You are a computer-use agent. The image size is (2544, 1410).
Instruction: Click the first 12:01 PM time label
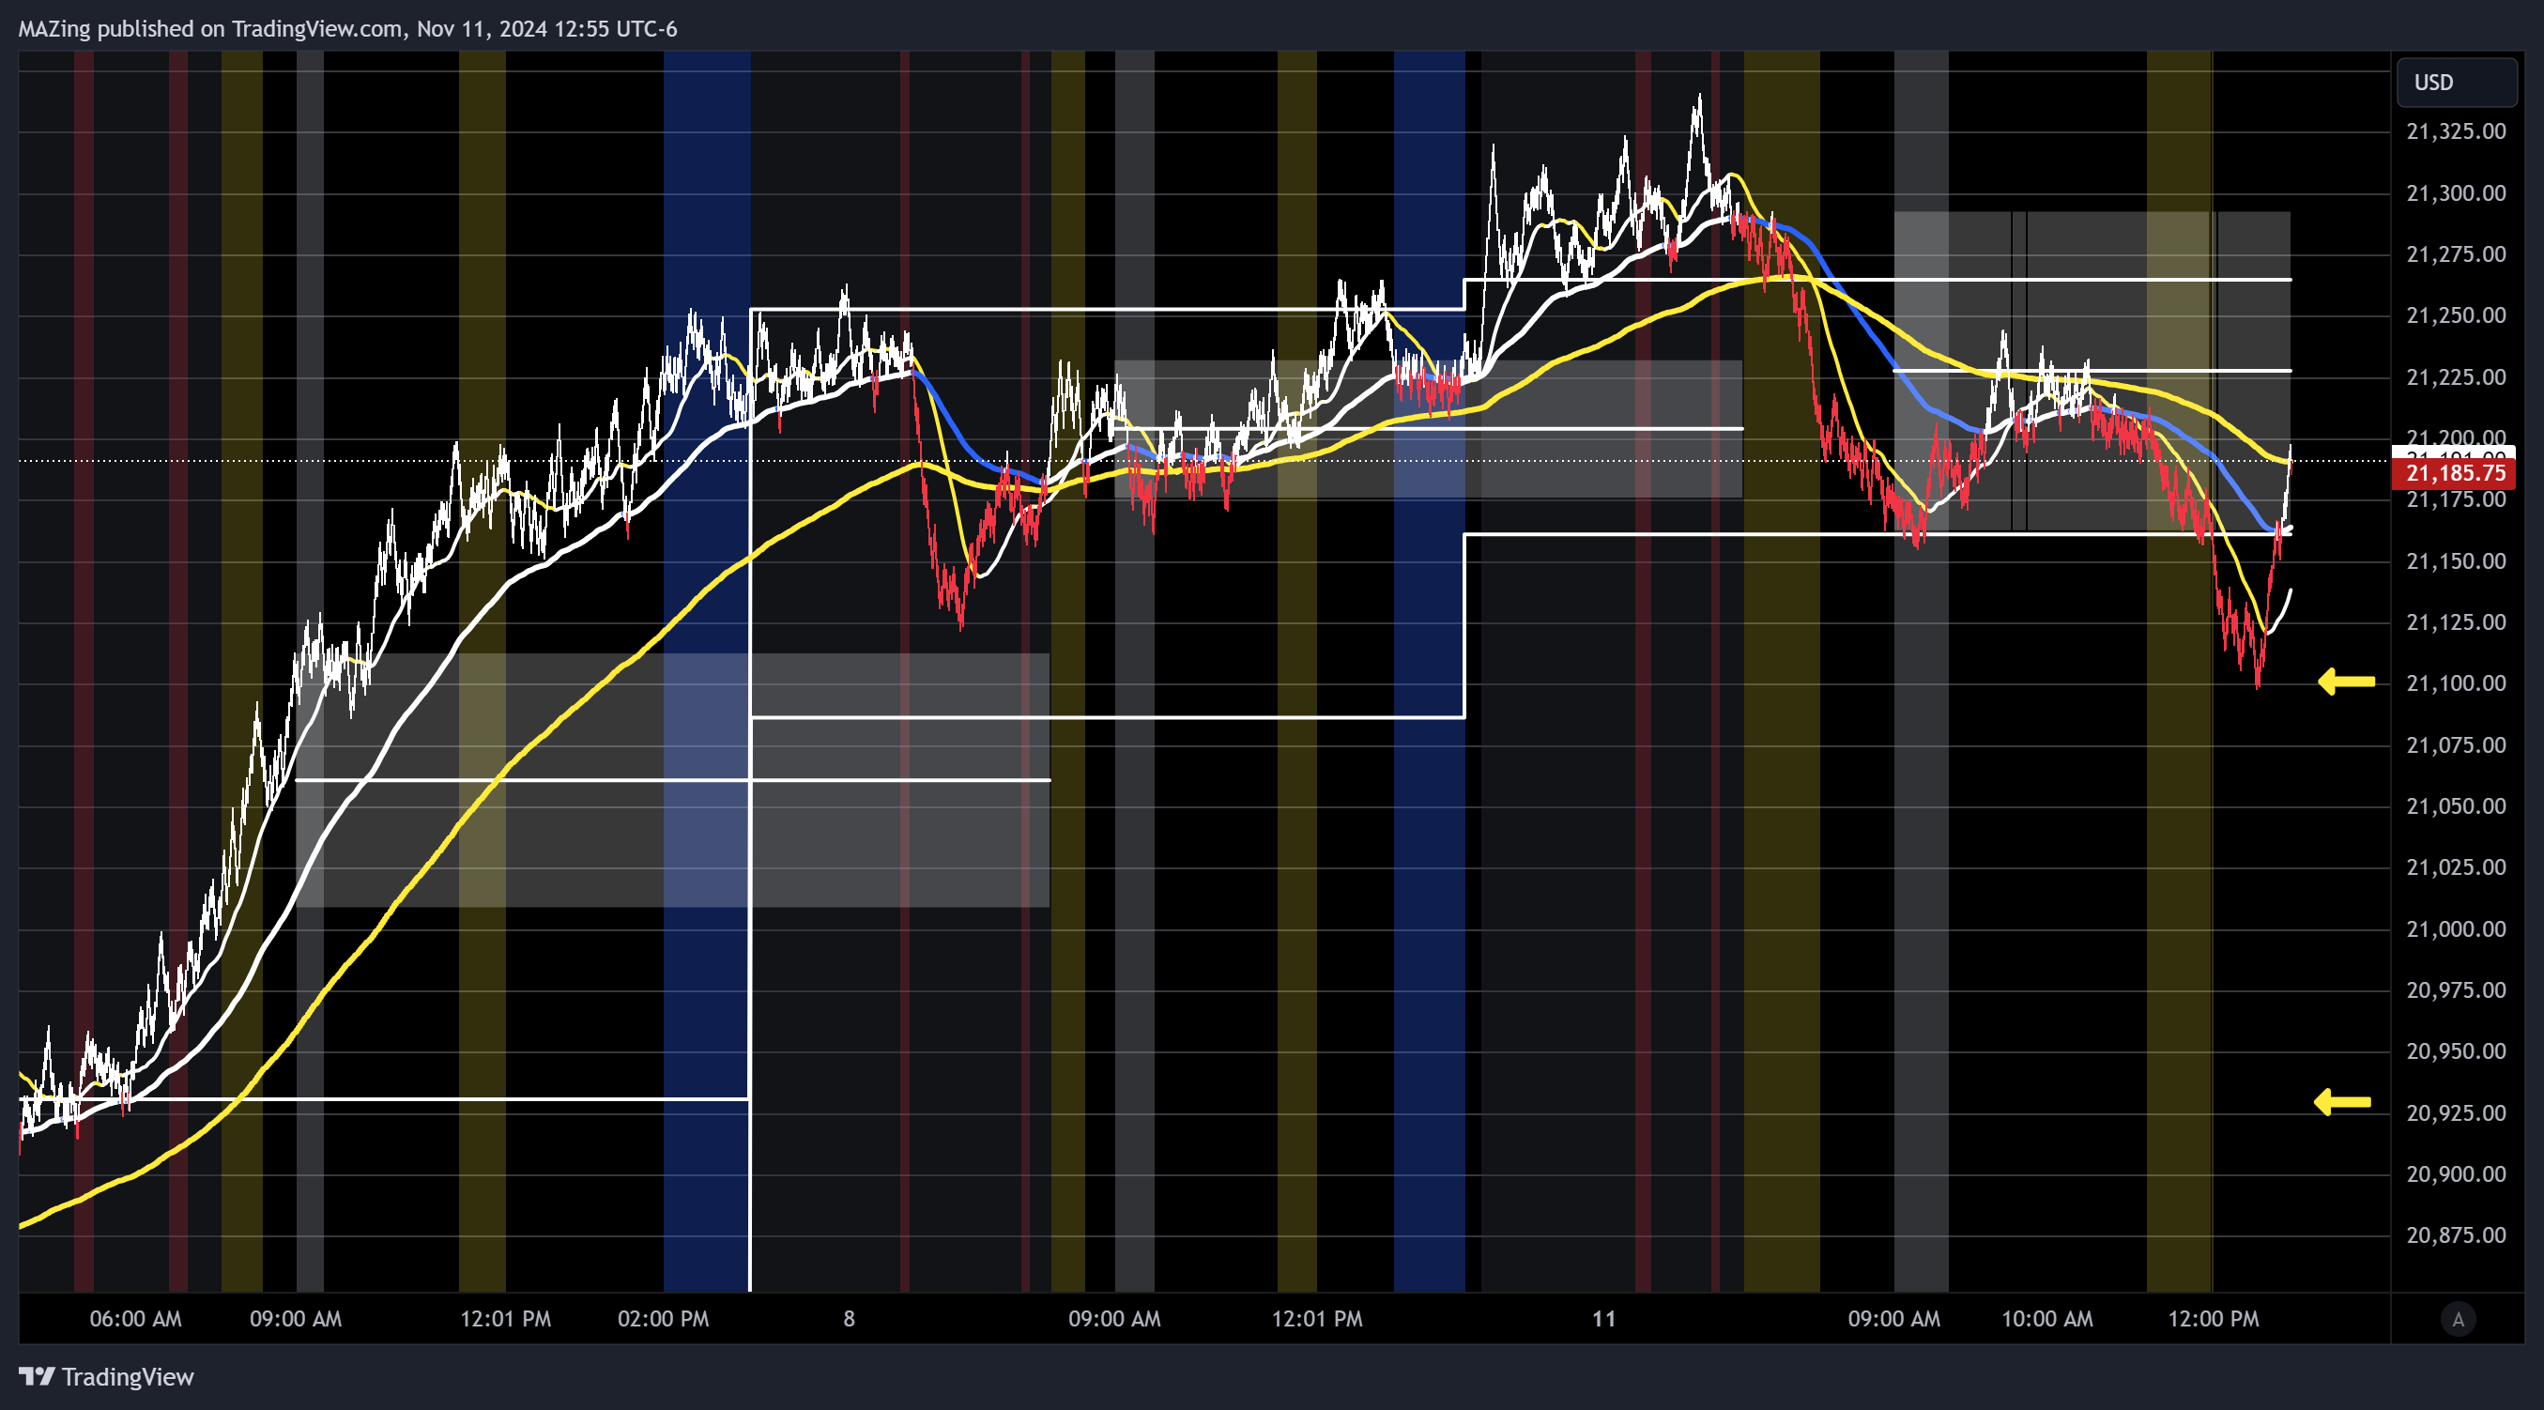[x=506, y=1319]
